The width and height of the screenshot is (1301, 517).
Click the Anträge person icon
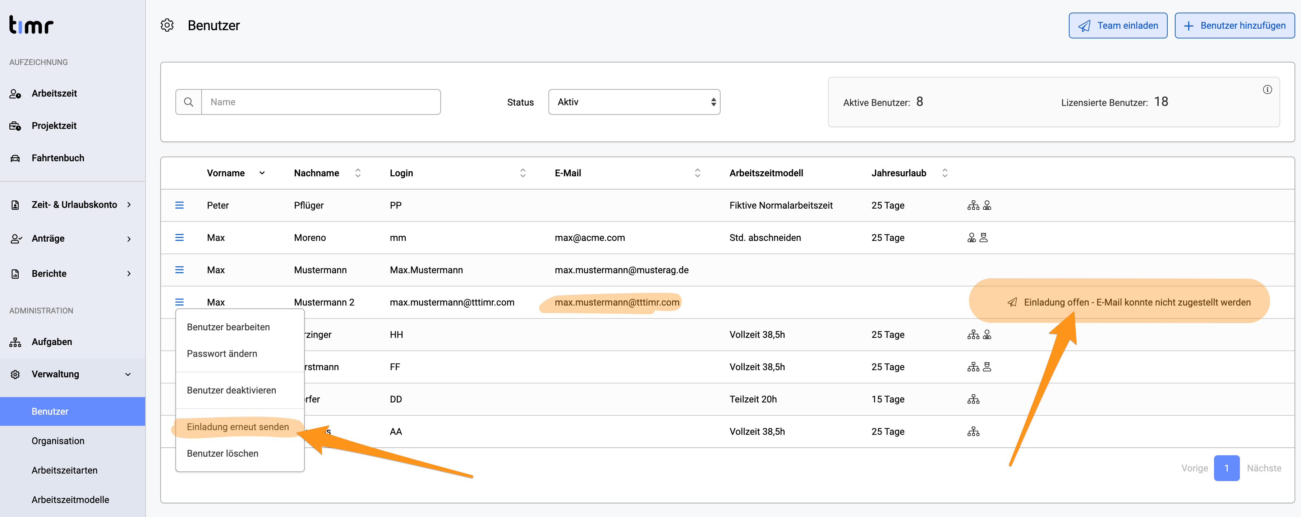(x=16, y=239)
